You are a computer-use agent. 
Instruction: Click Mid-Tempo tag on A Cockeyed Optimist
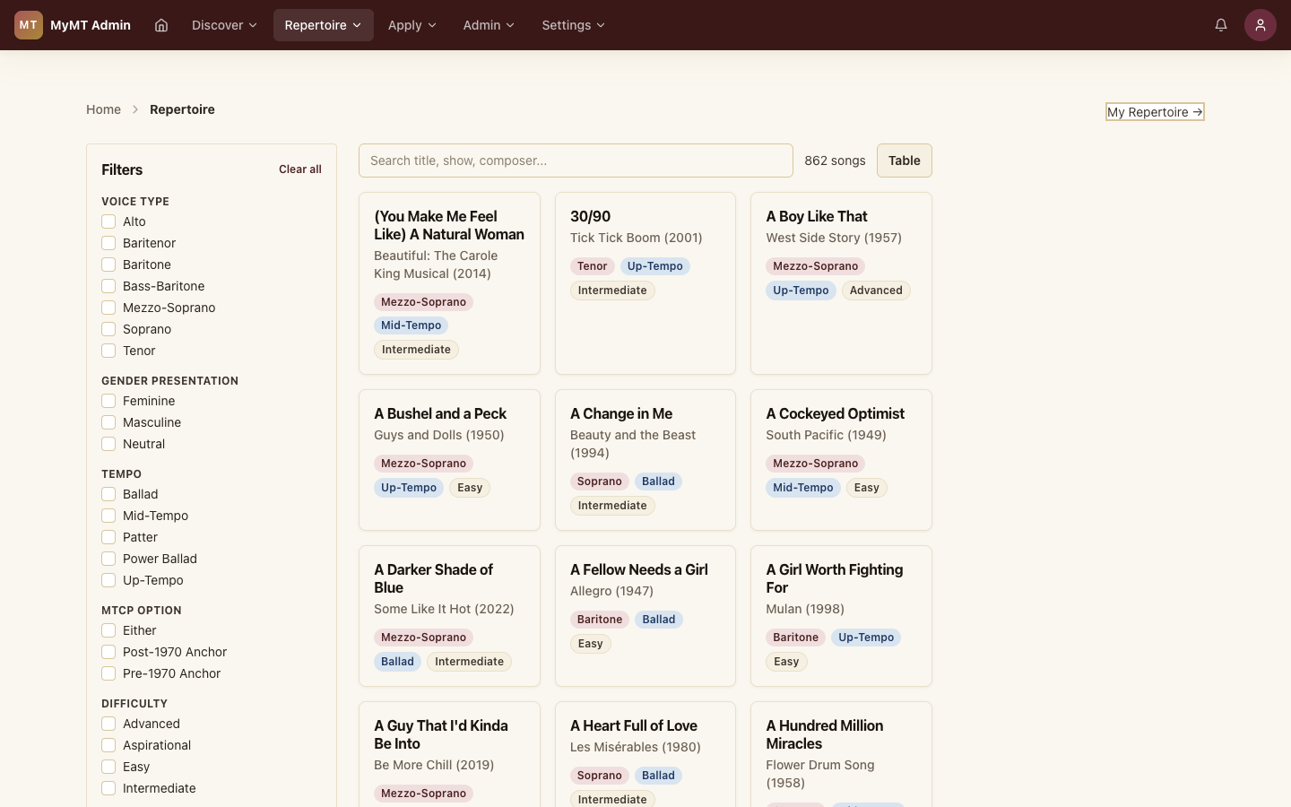(x=803, y=488)
